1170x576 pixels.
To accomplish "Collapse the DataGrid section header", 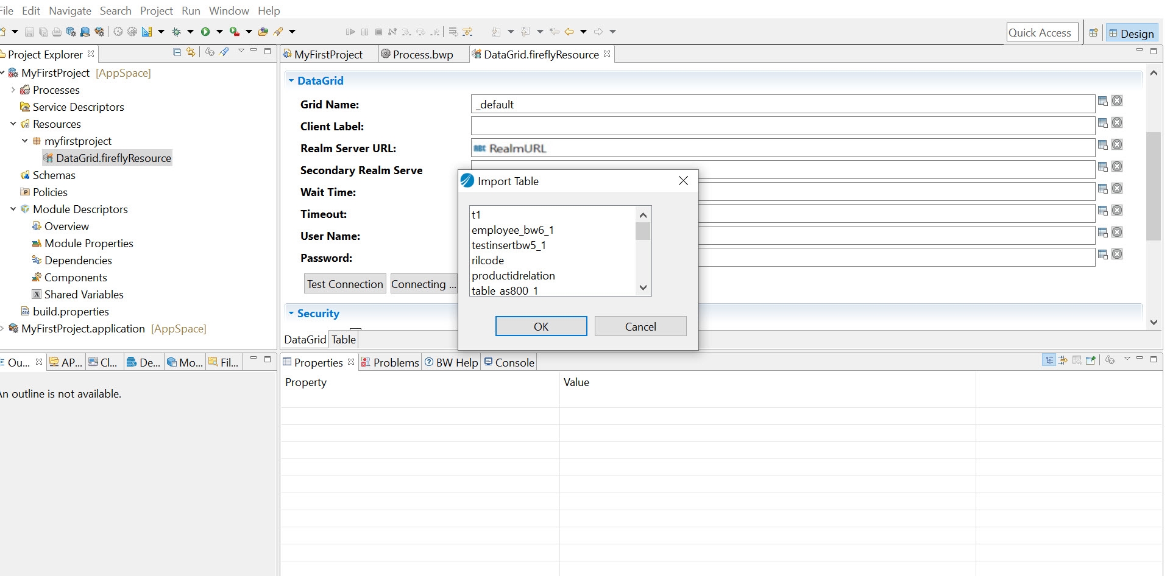I will click(x=291, y=81).
